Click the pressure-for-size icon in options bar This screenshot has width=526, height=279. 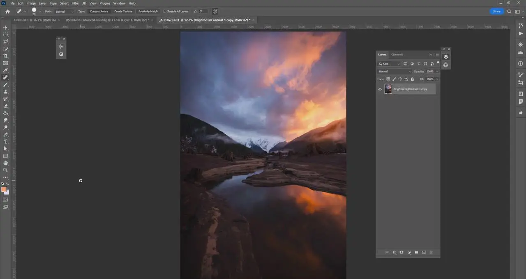click(215, 12)
